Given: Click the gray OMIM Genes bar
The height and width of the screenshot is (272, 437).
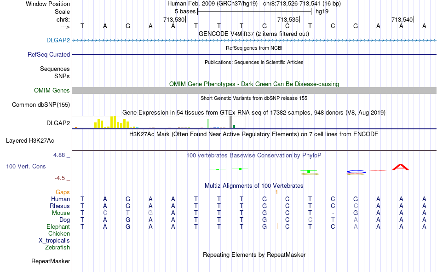Looking at the screenshot, I should click(254, 90).
